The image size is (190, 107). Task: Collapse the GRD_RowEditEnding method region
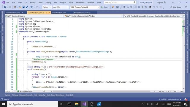coord(18,52)
